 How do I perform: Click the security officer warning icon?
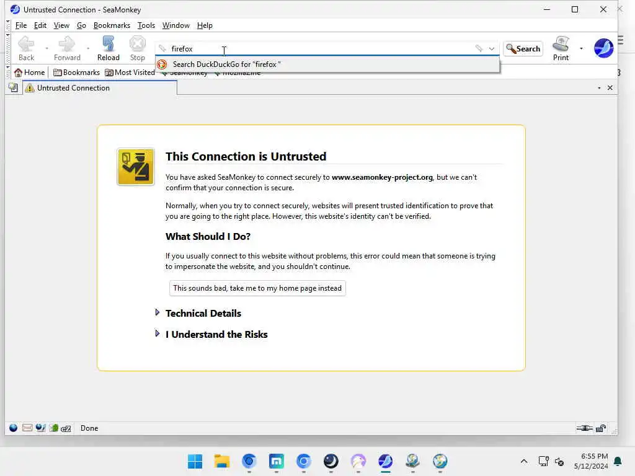(x=136, y=167)
